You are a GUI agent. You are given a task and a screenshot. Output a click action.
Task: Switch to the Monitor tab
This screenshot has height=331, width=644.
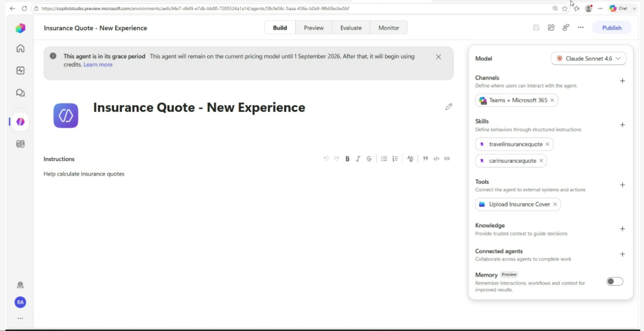pos(389,28)
